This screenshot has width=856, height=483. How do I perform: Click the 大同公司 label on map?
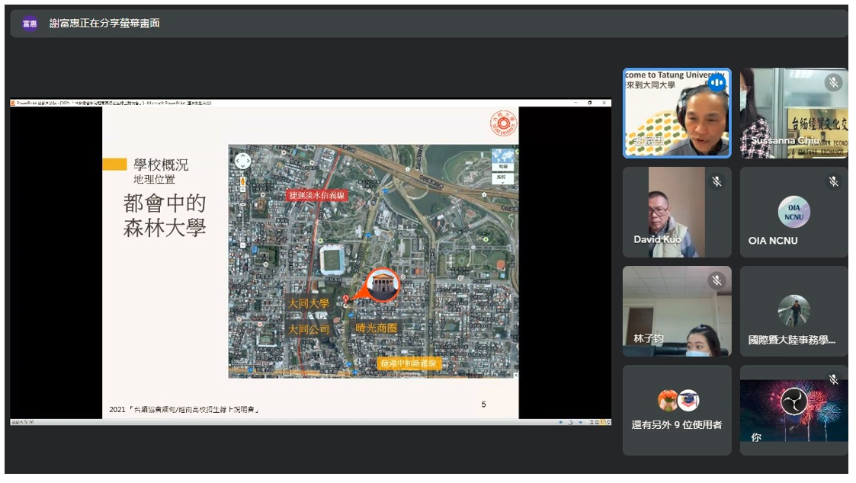309,330
